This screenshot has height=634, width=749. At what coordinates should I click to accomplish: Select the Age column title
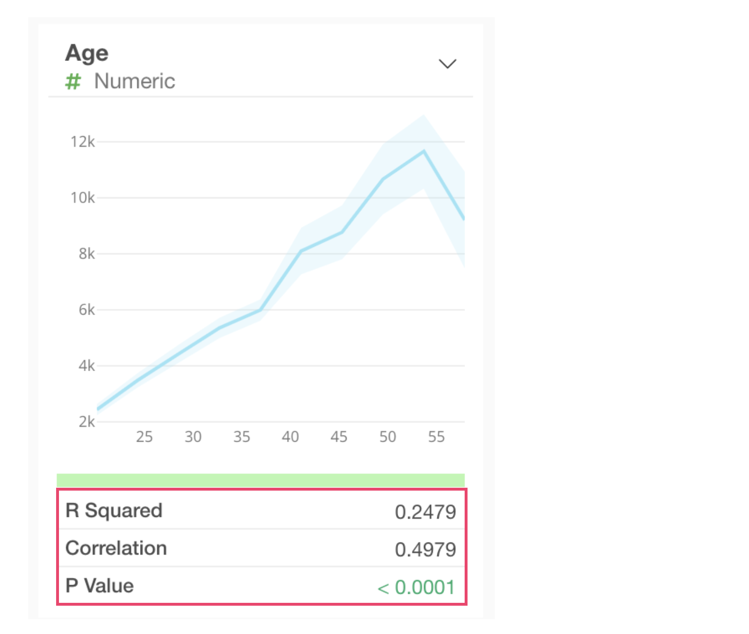pyautogui.click(x=87, y=53)
